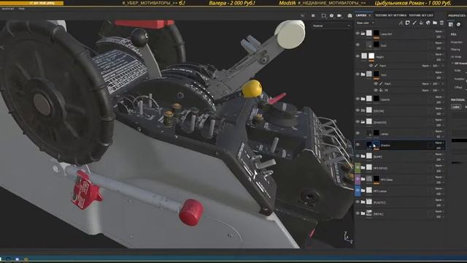The width and height of the screenshot is (467, 263).
Task: Click the video camera icon above viewport
Action: [339, 15]
